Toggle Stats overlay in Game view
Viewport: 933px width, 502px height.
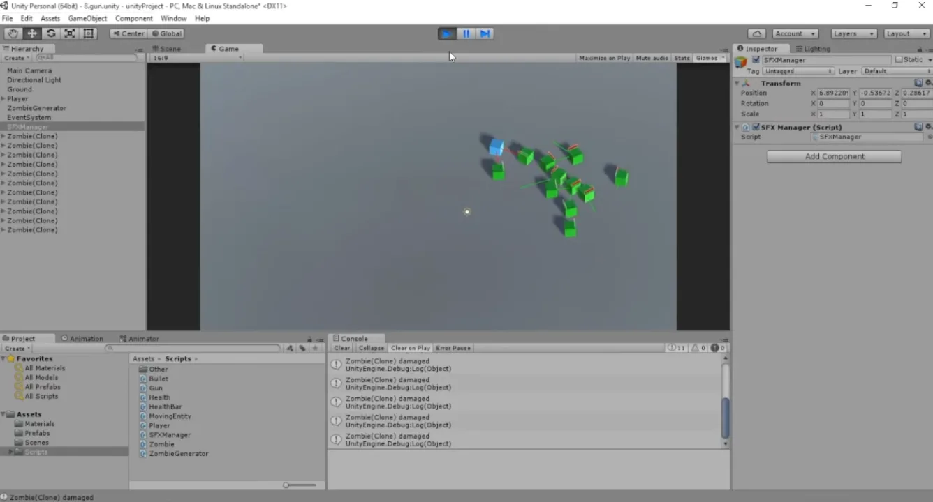(682, 58)
